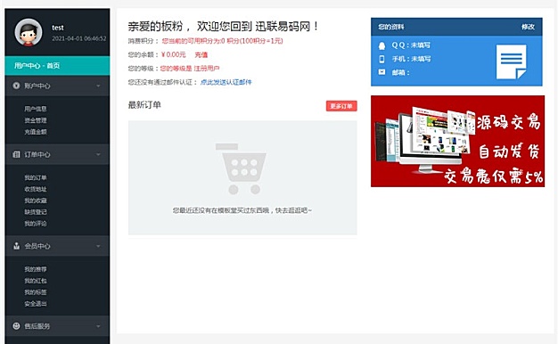
Task: Open the 用户中心 - 首页 tab
Action: coord(57,65)
